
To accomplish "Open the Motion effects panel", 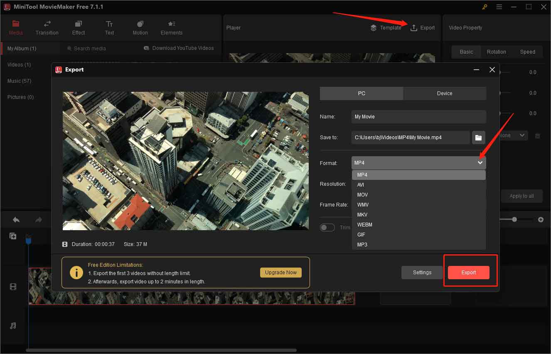I will (x=140, y=27).
